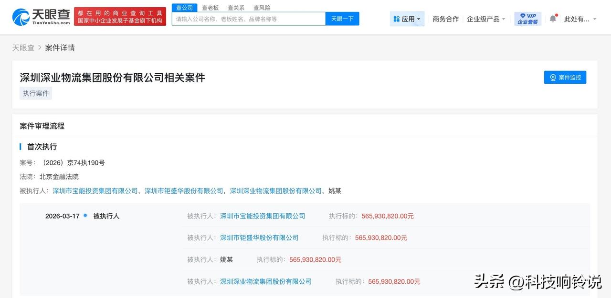This screenshot has width=611, height=298.
Task: Open the 深圳市宝能投资集团有限公司 company link
Action: (x=95, y=190)
